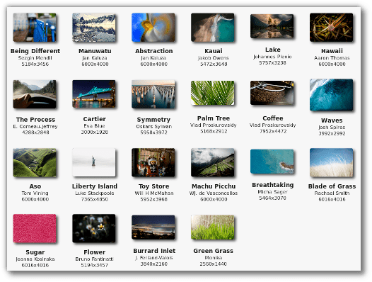Select the pink Sugar thumbnail
372x282 pixels.
click(35, 228)
